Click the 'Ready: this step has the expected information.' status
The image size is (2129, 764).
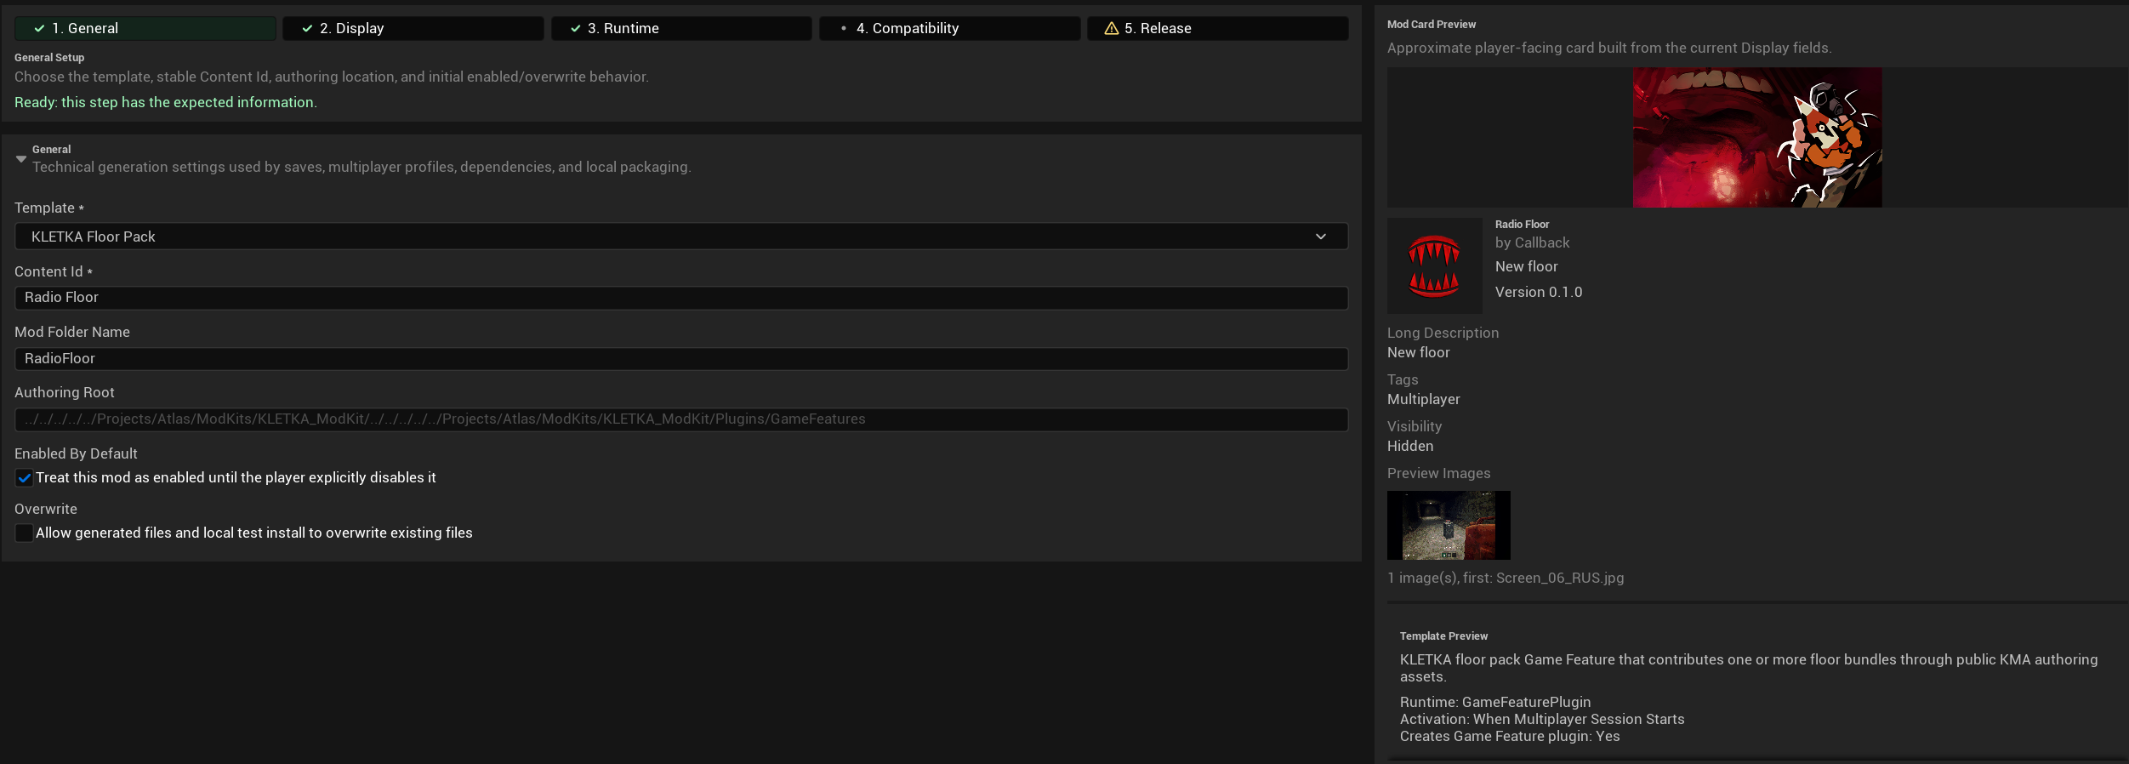pos(166,102)
